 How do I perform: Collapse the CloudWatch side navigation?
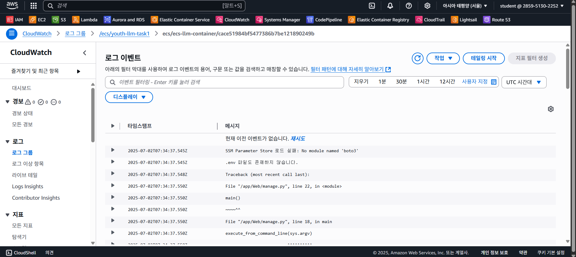point(85,53)
